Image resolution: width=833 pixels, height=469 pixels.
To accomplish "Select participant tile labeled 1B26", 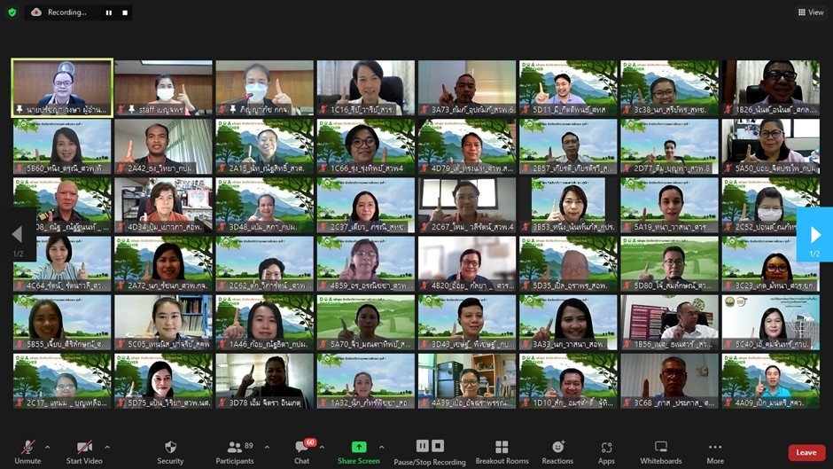I will 771,88.
